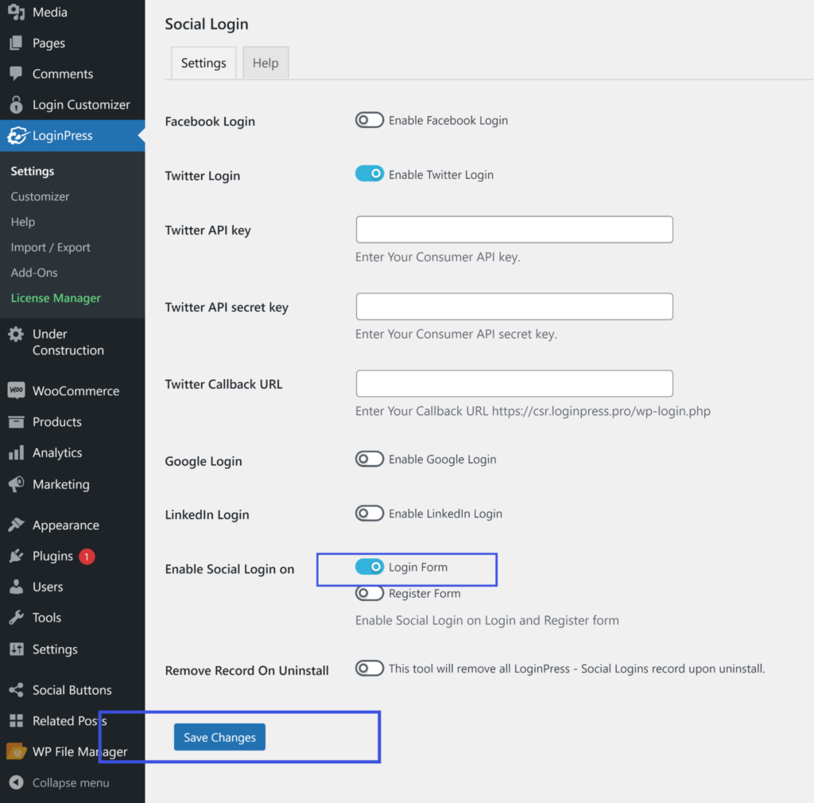
Task: Click the Social Buttons share icon
Action: pyautogui.click(x=16, y=690)
